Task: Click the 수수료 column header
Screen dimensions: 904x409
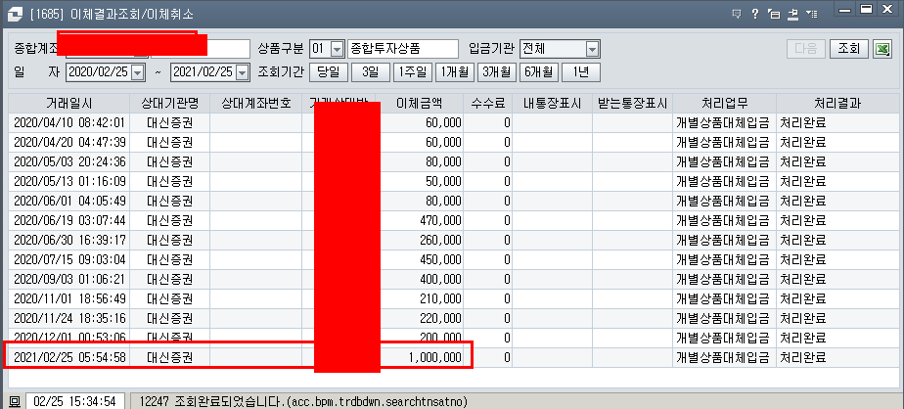Action: point(488,104)
